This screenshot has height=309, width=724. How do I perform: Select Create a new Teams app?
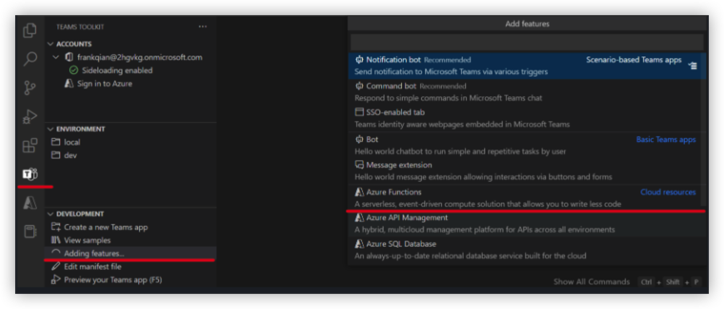pyautogui.click(x=106, y=227)
